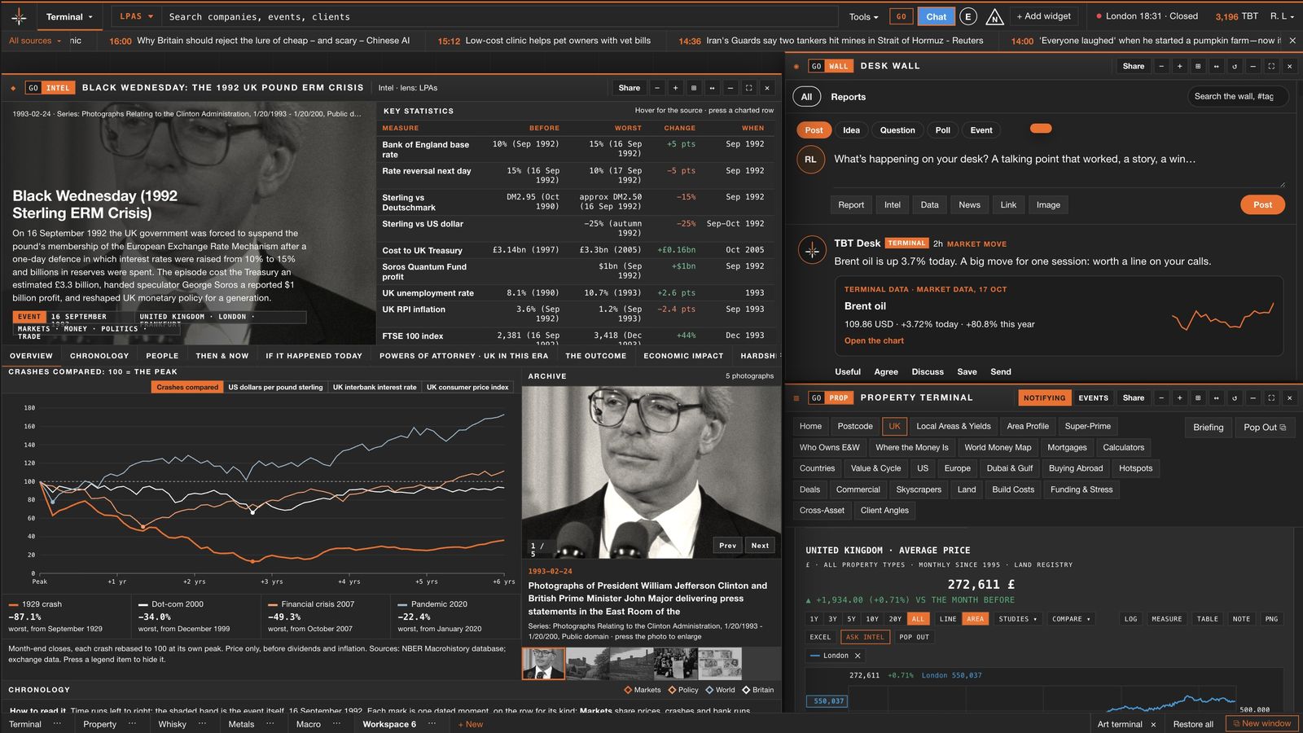Click the Terminal star logo in top bar
This screenshot has width=1303, height=733.
pyautogui.click(x=19, y=16)
